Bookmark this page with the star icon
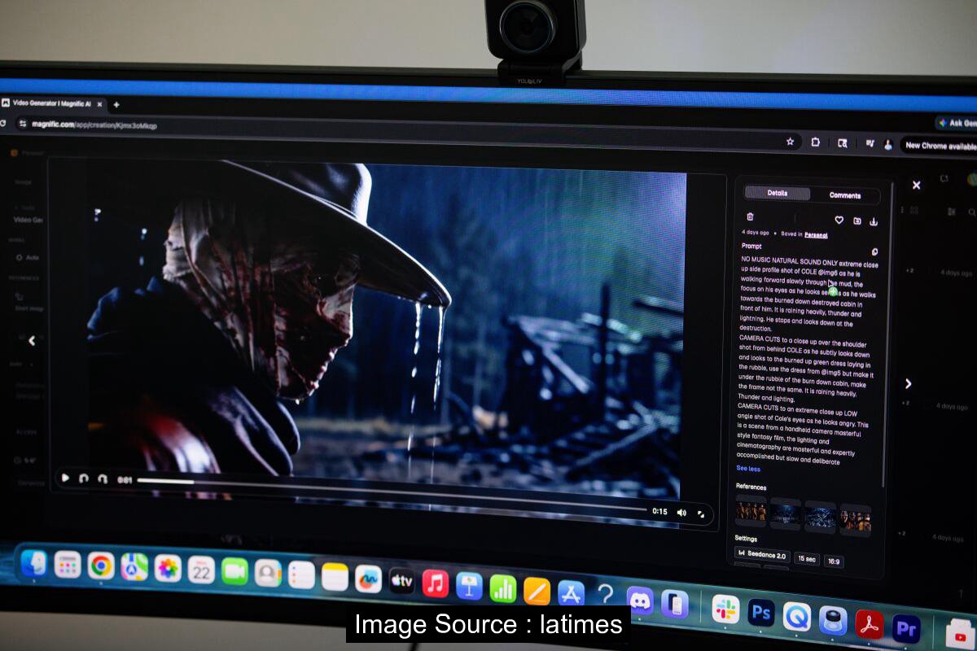Screen dimensions: 977x651 (x=789, y=141)
